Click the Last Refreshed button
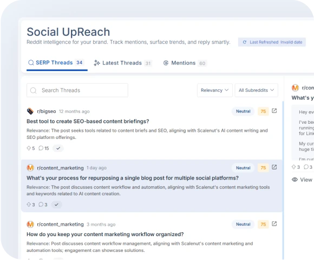Viewport: 314px width, 260px height. click(272, 42)
